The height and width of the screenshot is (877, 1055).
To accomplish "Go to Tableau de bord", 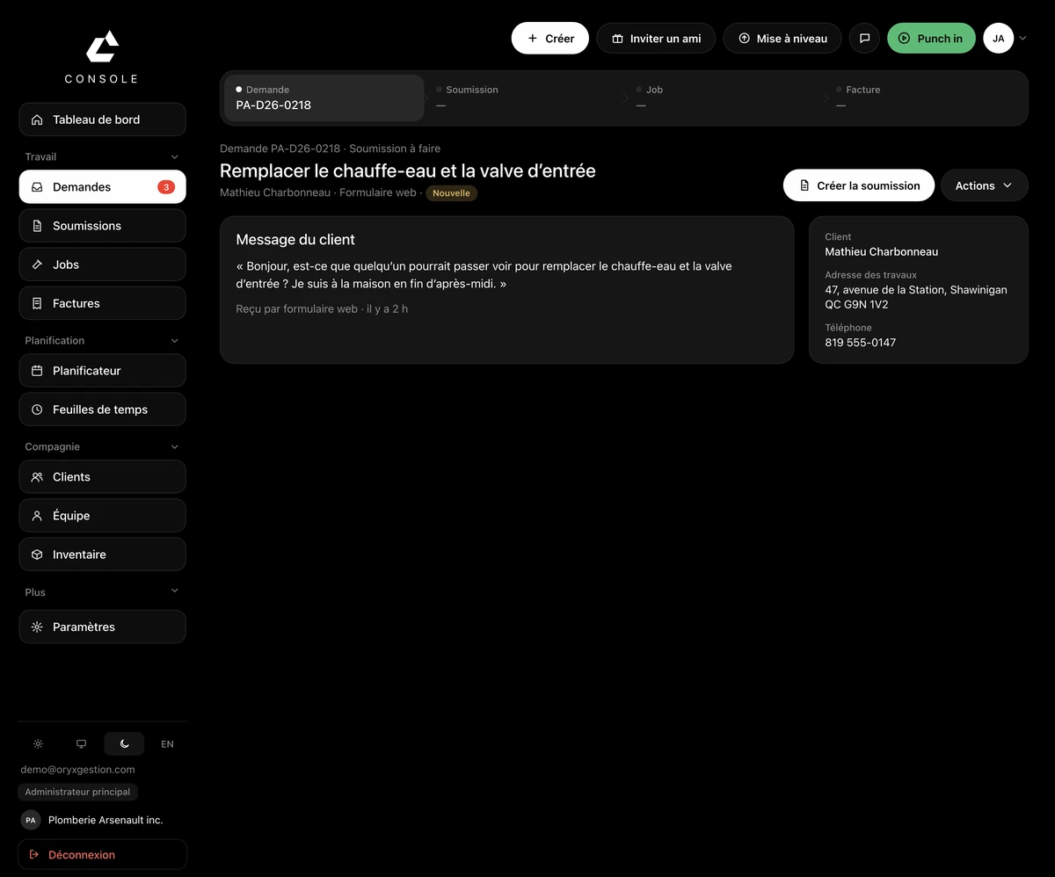I will pos(102,120).
